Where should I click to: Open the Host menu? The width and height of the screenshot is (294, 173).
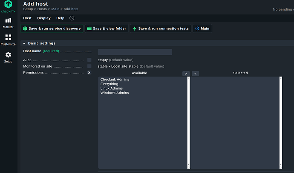pos(27,18)
